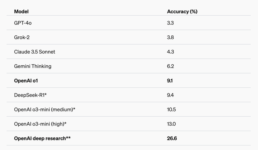Select the GPT-4o row label

23,23
